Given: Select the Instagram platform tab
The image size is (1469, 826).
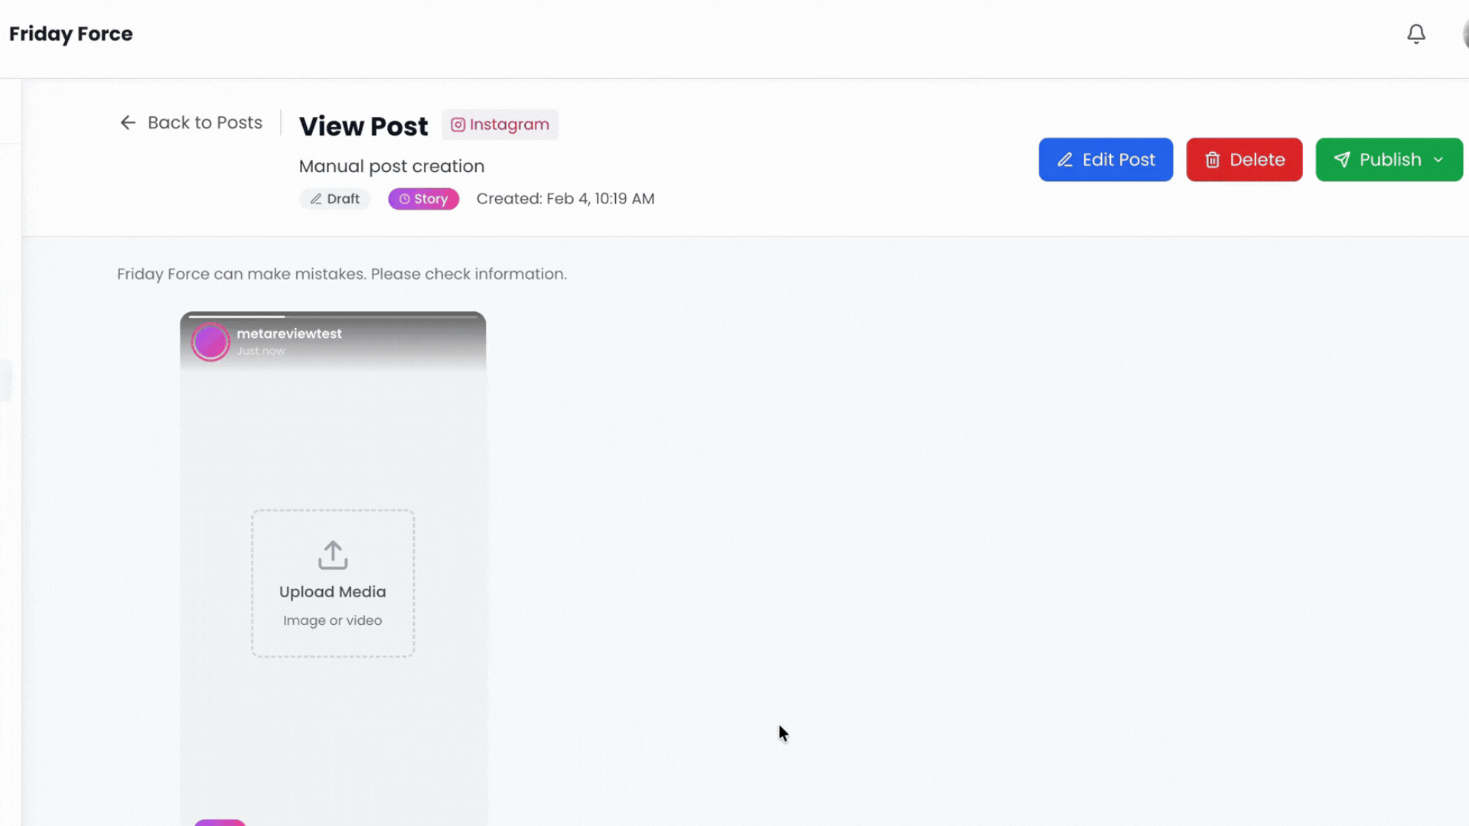Looking at the screenshot, I should coord(500,125).
